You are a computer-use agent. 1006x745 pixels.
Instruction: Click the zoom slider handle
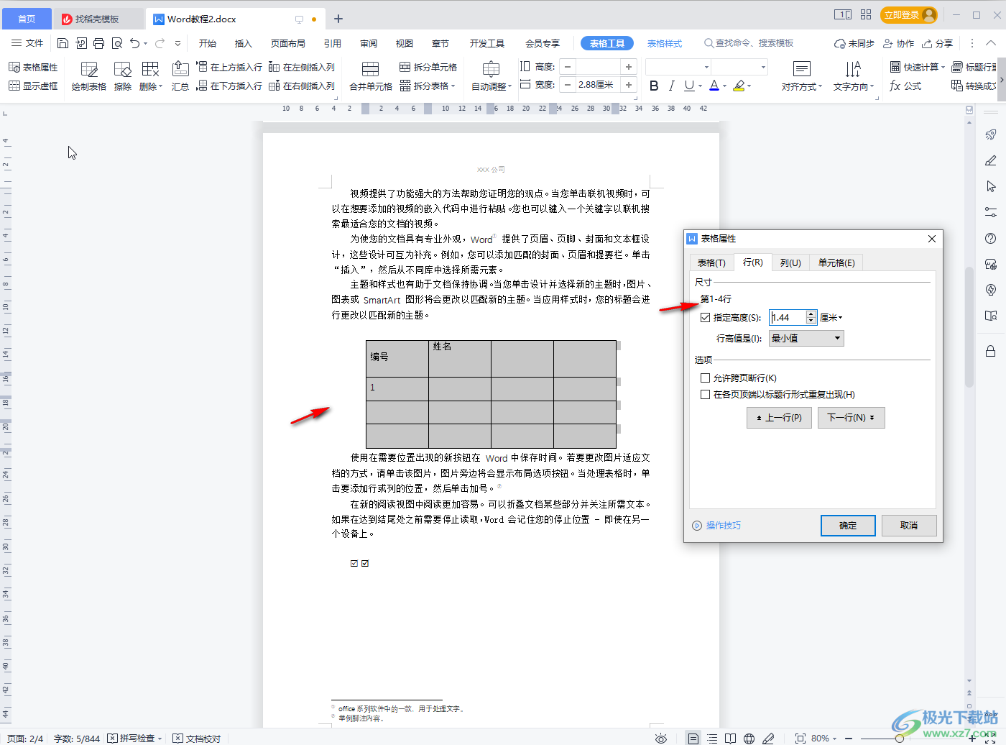[900, 739]
